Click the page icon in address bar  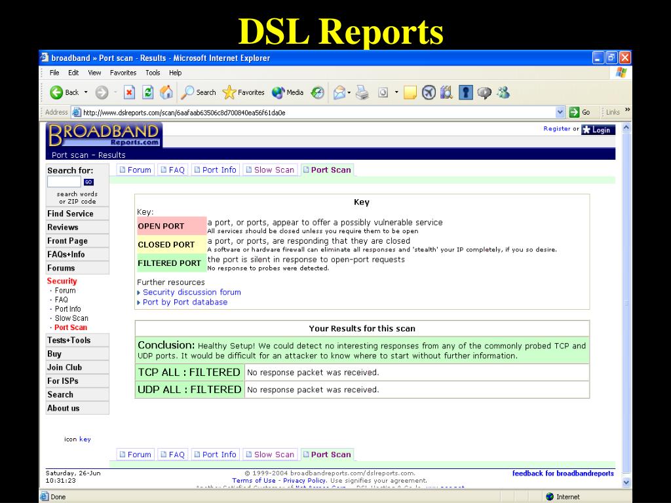tap(77, 113)
